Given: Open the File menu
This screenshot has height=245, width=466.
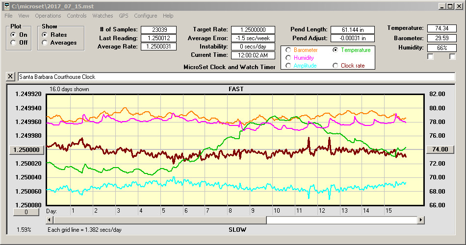Looking at the screenshot, I should (9, 16).
